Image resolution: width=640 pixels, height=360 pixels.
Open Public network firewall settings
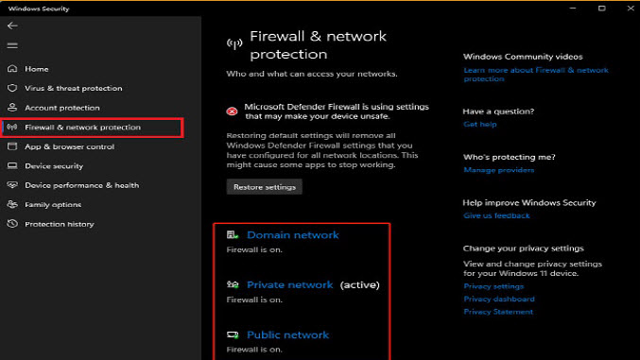287,334
